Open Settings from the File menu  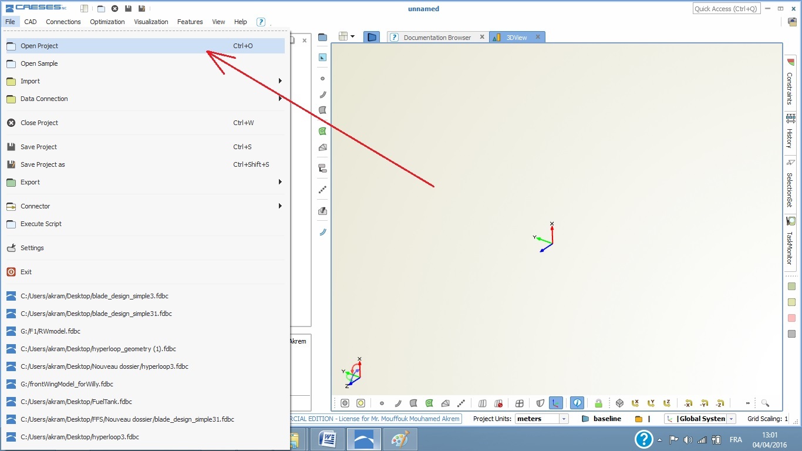[145, 248]
